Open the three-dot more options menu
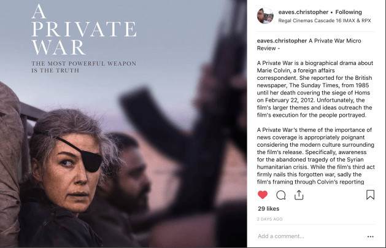386x248 pixels. 370,236
